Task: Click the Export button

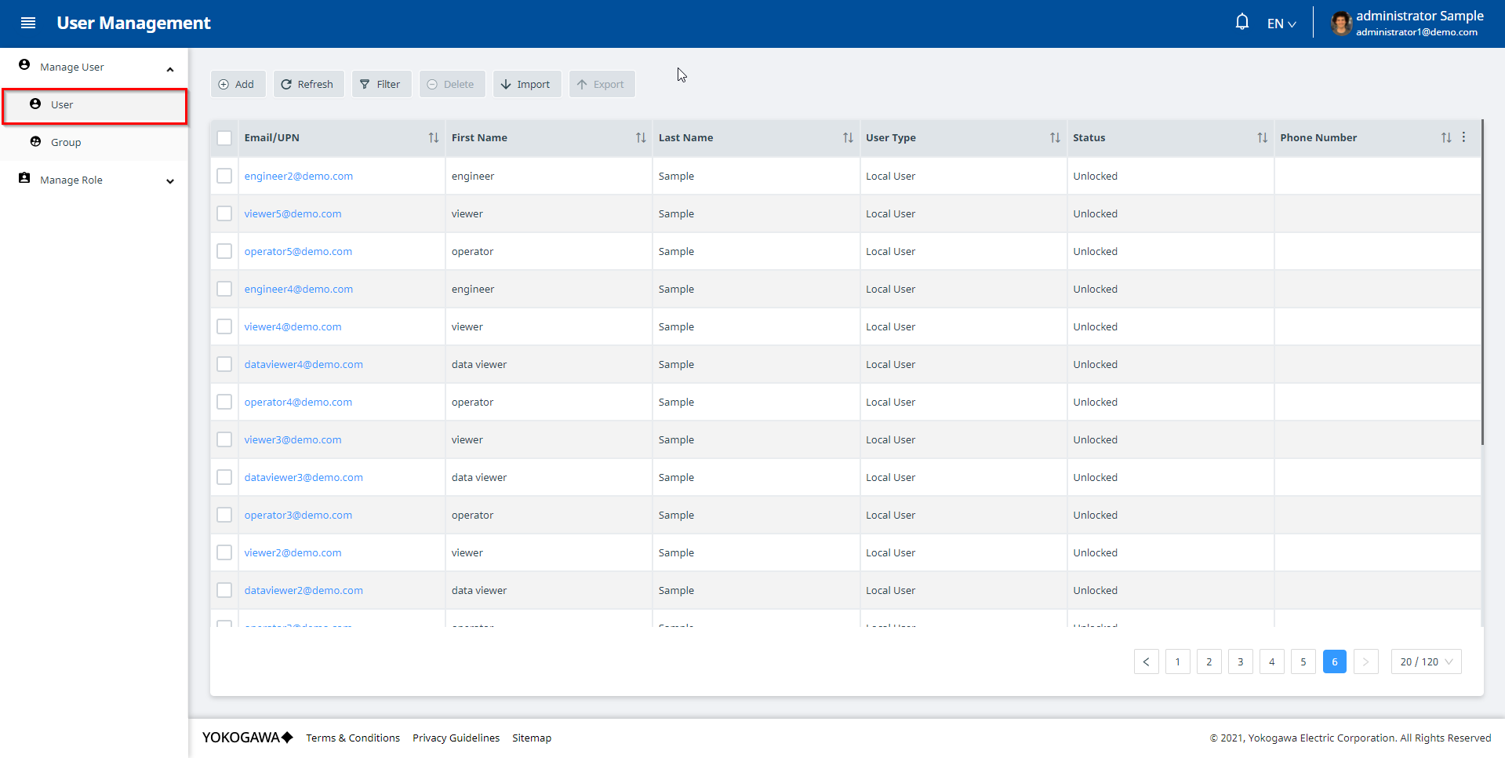Action: [602, 84]
